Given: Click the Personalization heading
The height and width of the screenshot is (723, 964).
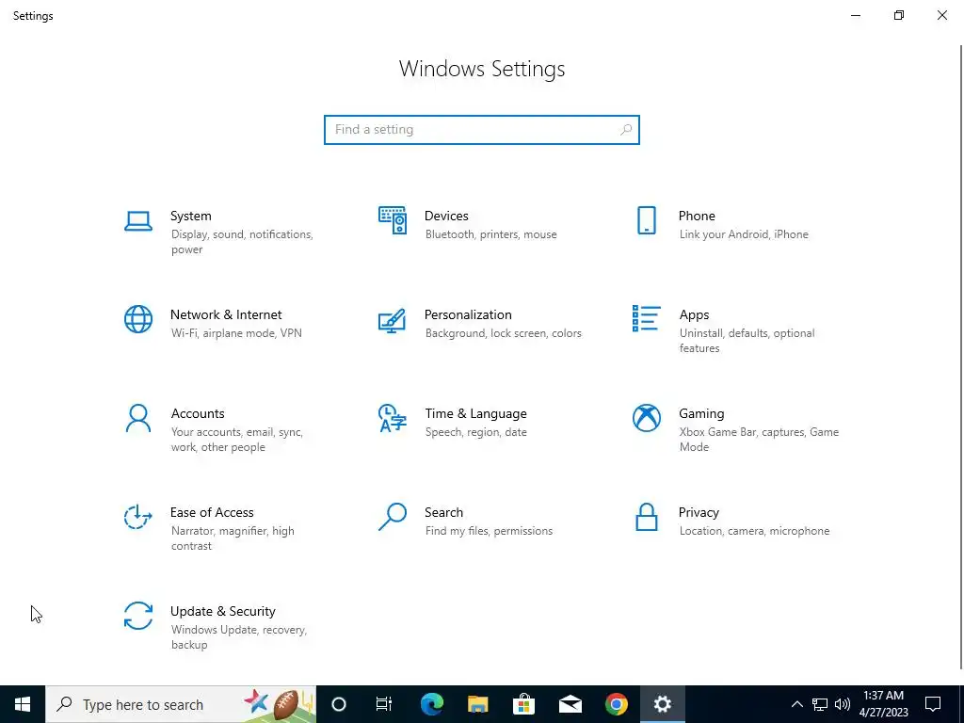Looking at the screenshot, I should (x=468, y=314).
